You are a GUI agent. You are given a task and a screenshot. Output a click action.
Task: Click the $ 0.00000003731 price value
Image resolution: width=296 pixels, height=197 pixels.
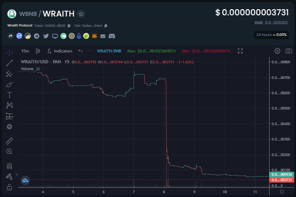point(252,13)
